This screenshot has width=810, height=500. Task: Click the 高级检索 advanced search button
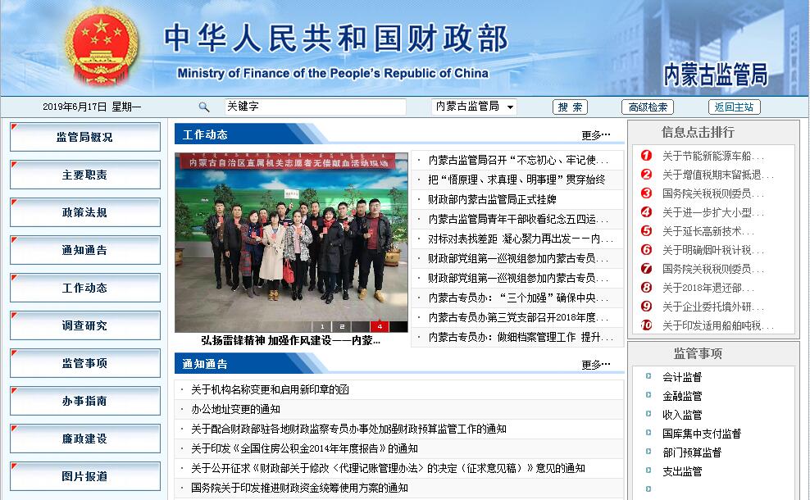[647, 107]
